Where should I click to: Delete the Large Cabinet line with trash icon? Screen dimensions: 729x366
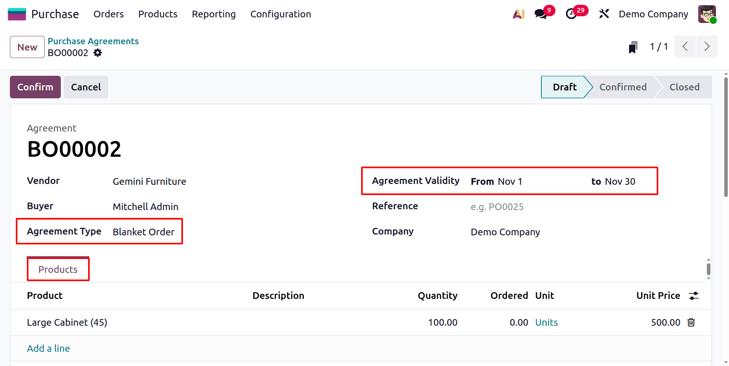coord(691,322)
